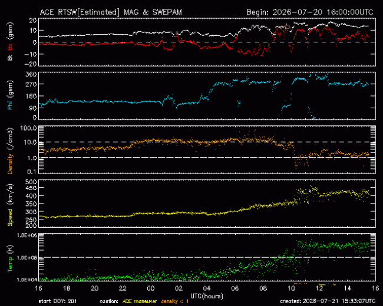Click the "350" speed tick label

[31, 204]
